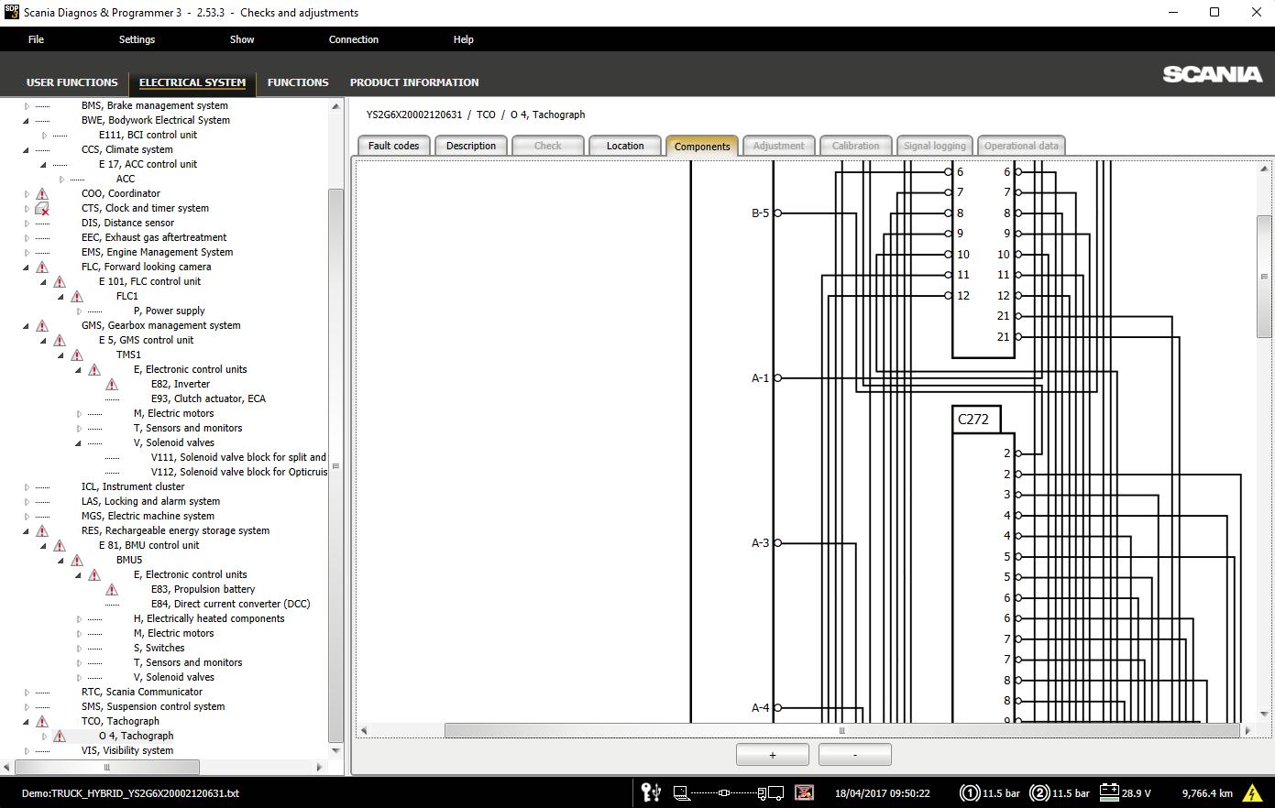Click the red-X icon beside CTS system
This screenshot has height=808, width=1275.
(42, 209)
